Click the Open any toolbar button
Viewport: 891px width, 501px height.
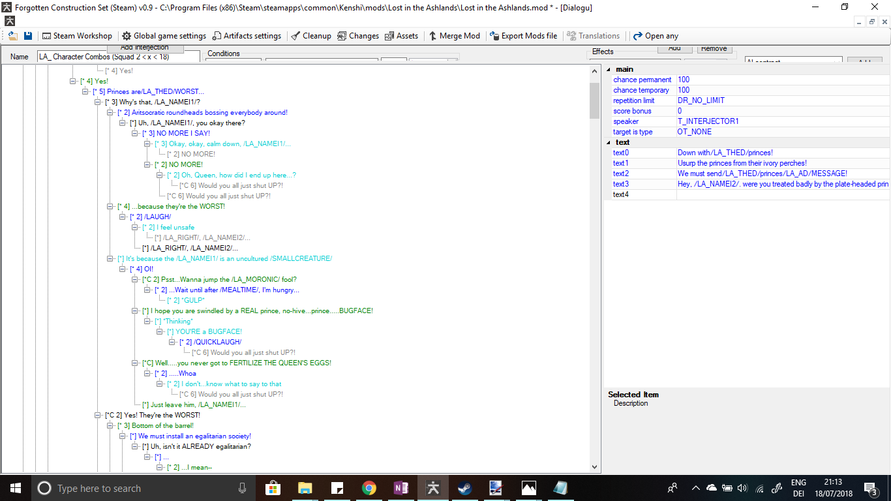pyautogui.click(x=656, y=36)
